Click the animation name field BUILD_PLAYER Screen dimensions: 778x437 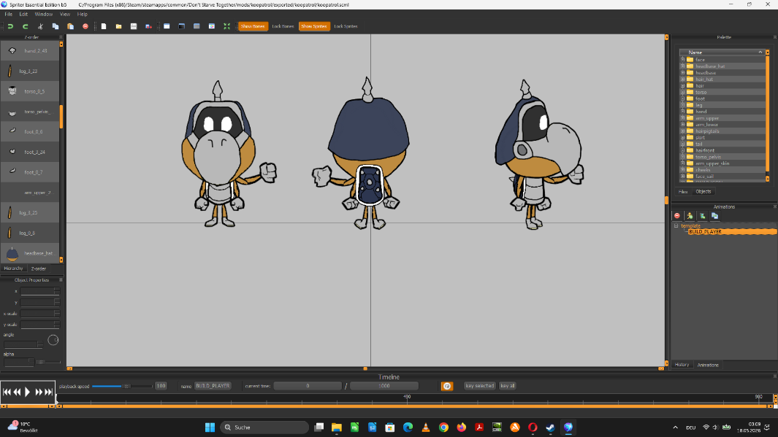click(213, 386)
